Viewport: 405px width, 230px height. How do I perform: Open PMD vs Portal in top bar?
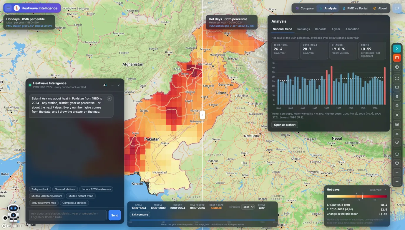pyautogui.click(x=355, y=8)
